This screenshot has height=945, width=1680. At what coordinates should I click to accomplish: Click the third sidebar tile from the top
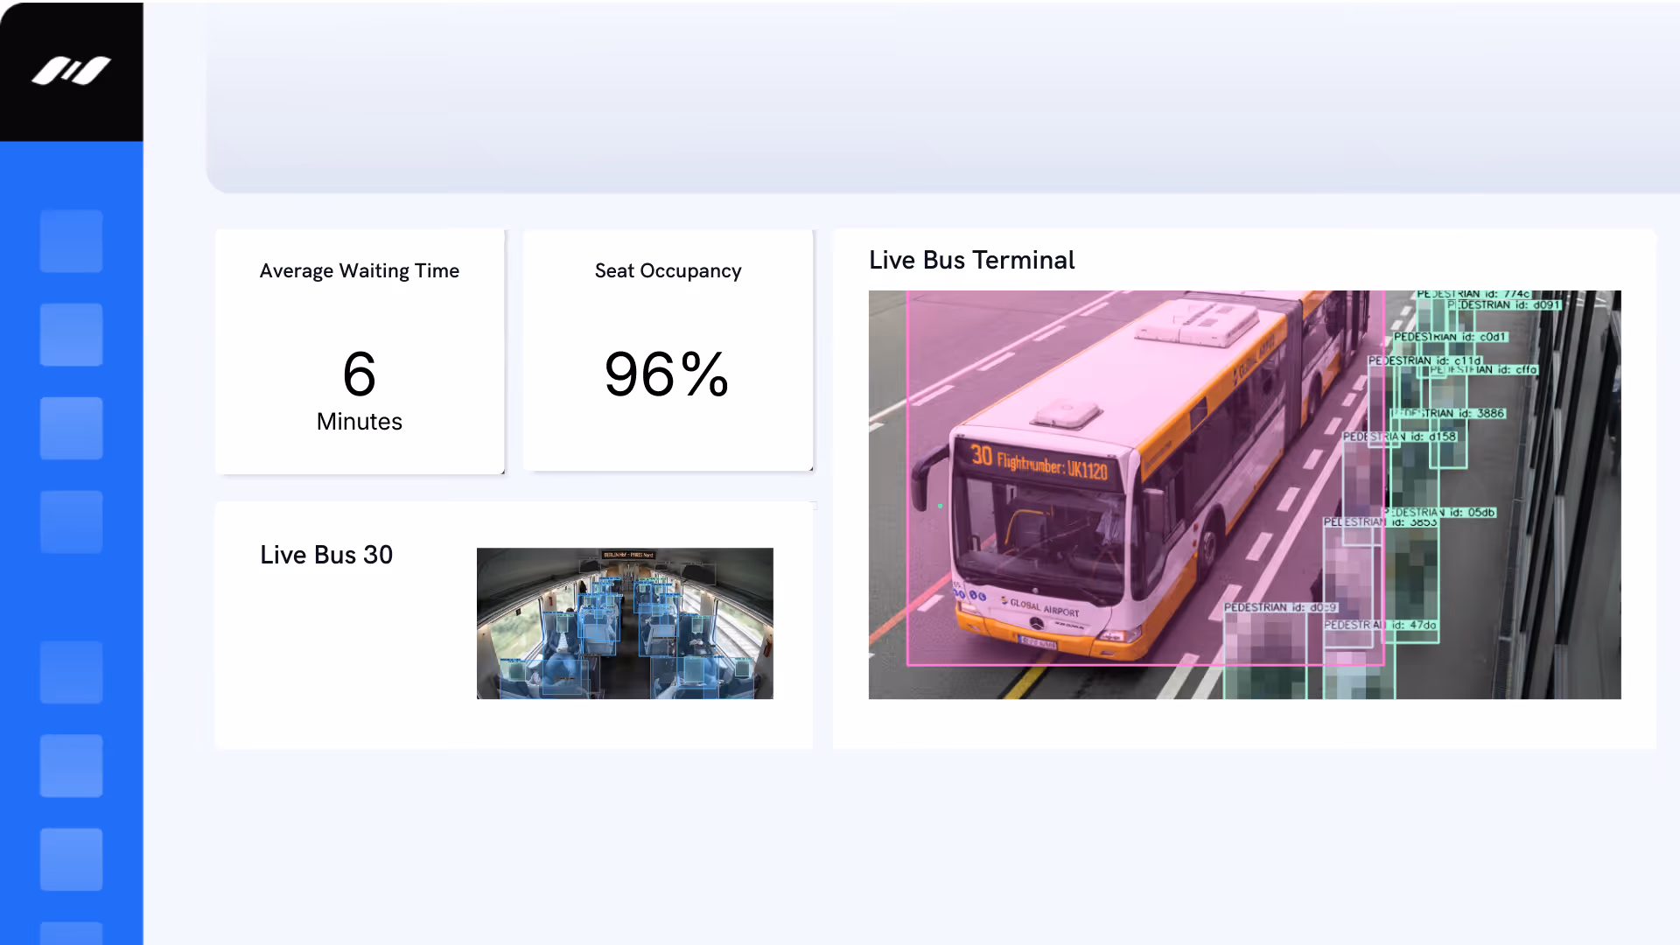click(x=72, y=428)
